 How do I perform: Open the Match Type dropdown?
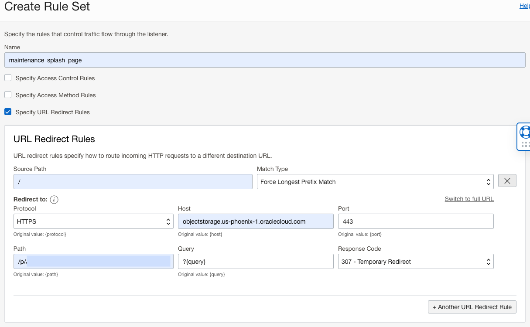[x=375, y=182]
